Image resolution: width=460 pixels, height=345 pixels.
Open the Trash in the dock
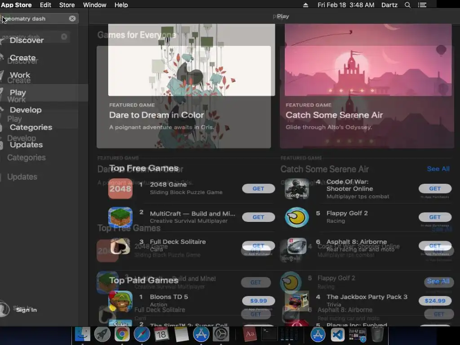377,334
